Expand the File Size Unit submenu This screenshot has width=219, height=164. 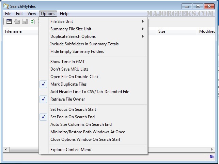tap(93, 21)
